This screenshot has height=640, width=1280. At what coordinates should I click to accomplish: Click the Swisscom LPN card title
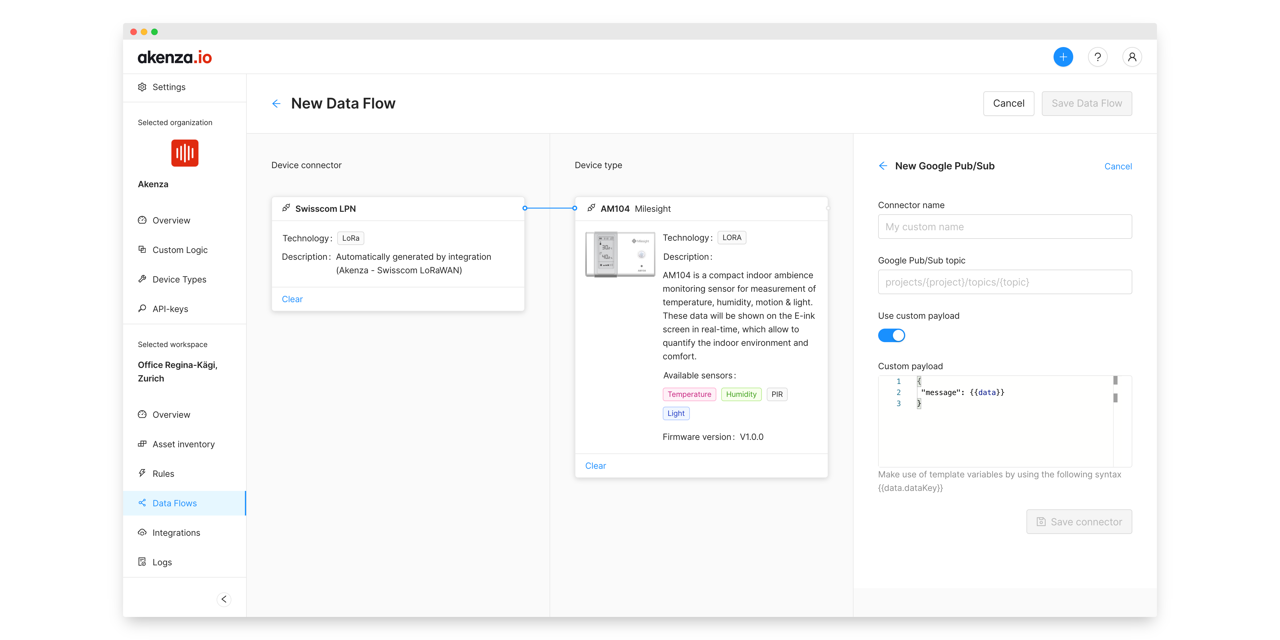tap(326, 208)
